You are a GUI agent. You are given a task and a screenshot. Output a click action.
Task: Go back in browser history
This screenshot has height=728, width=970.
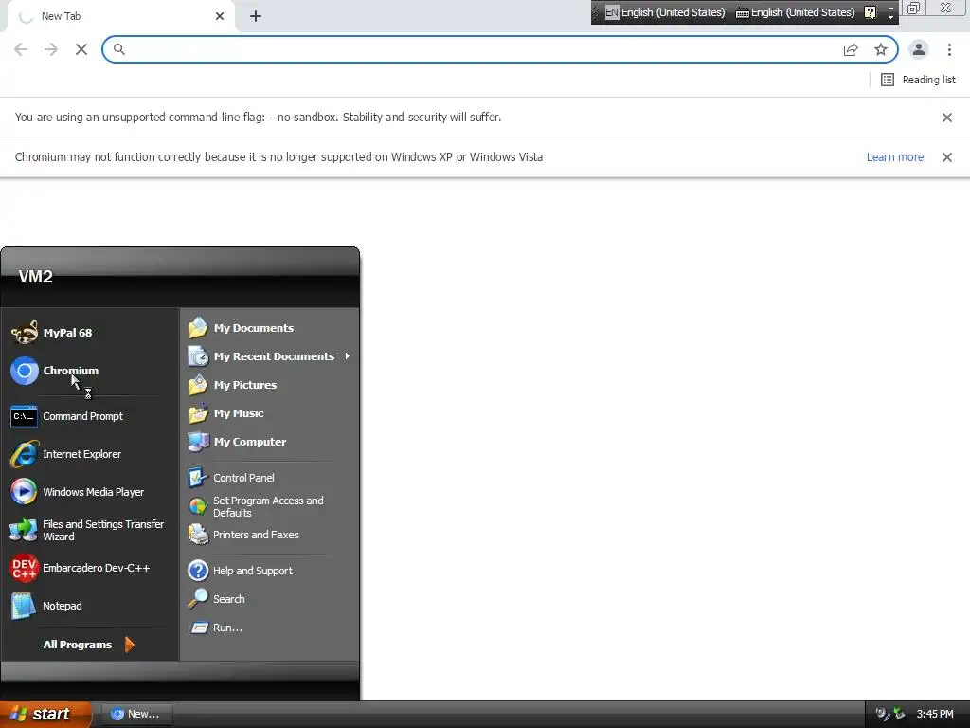21,49
